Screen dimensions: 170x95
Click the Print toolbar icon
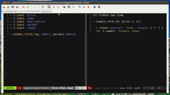pos(17,7)
